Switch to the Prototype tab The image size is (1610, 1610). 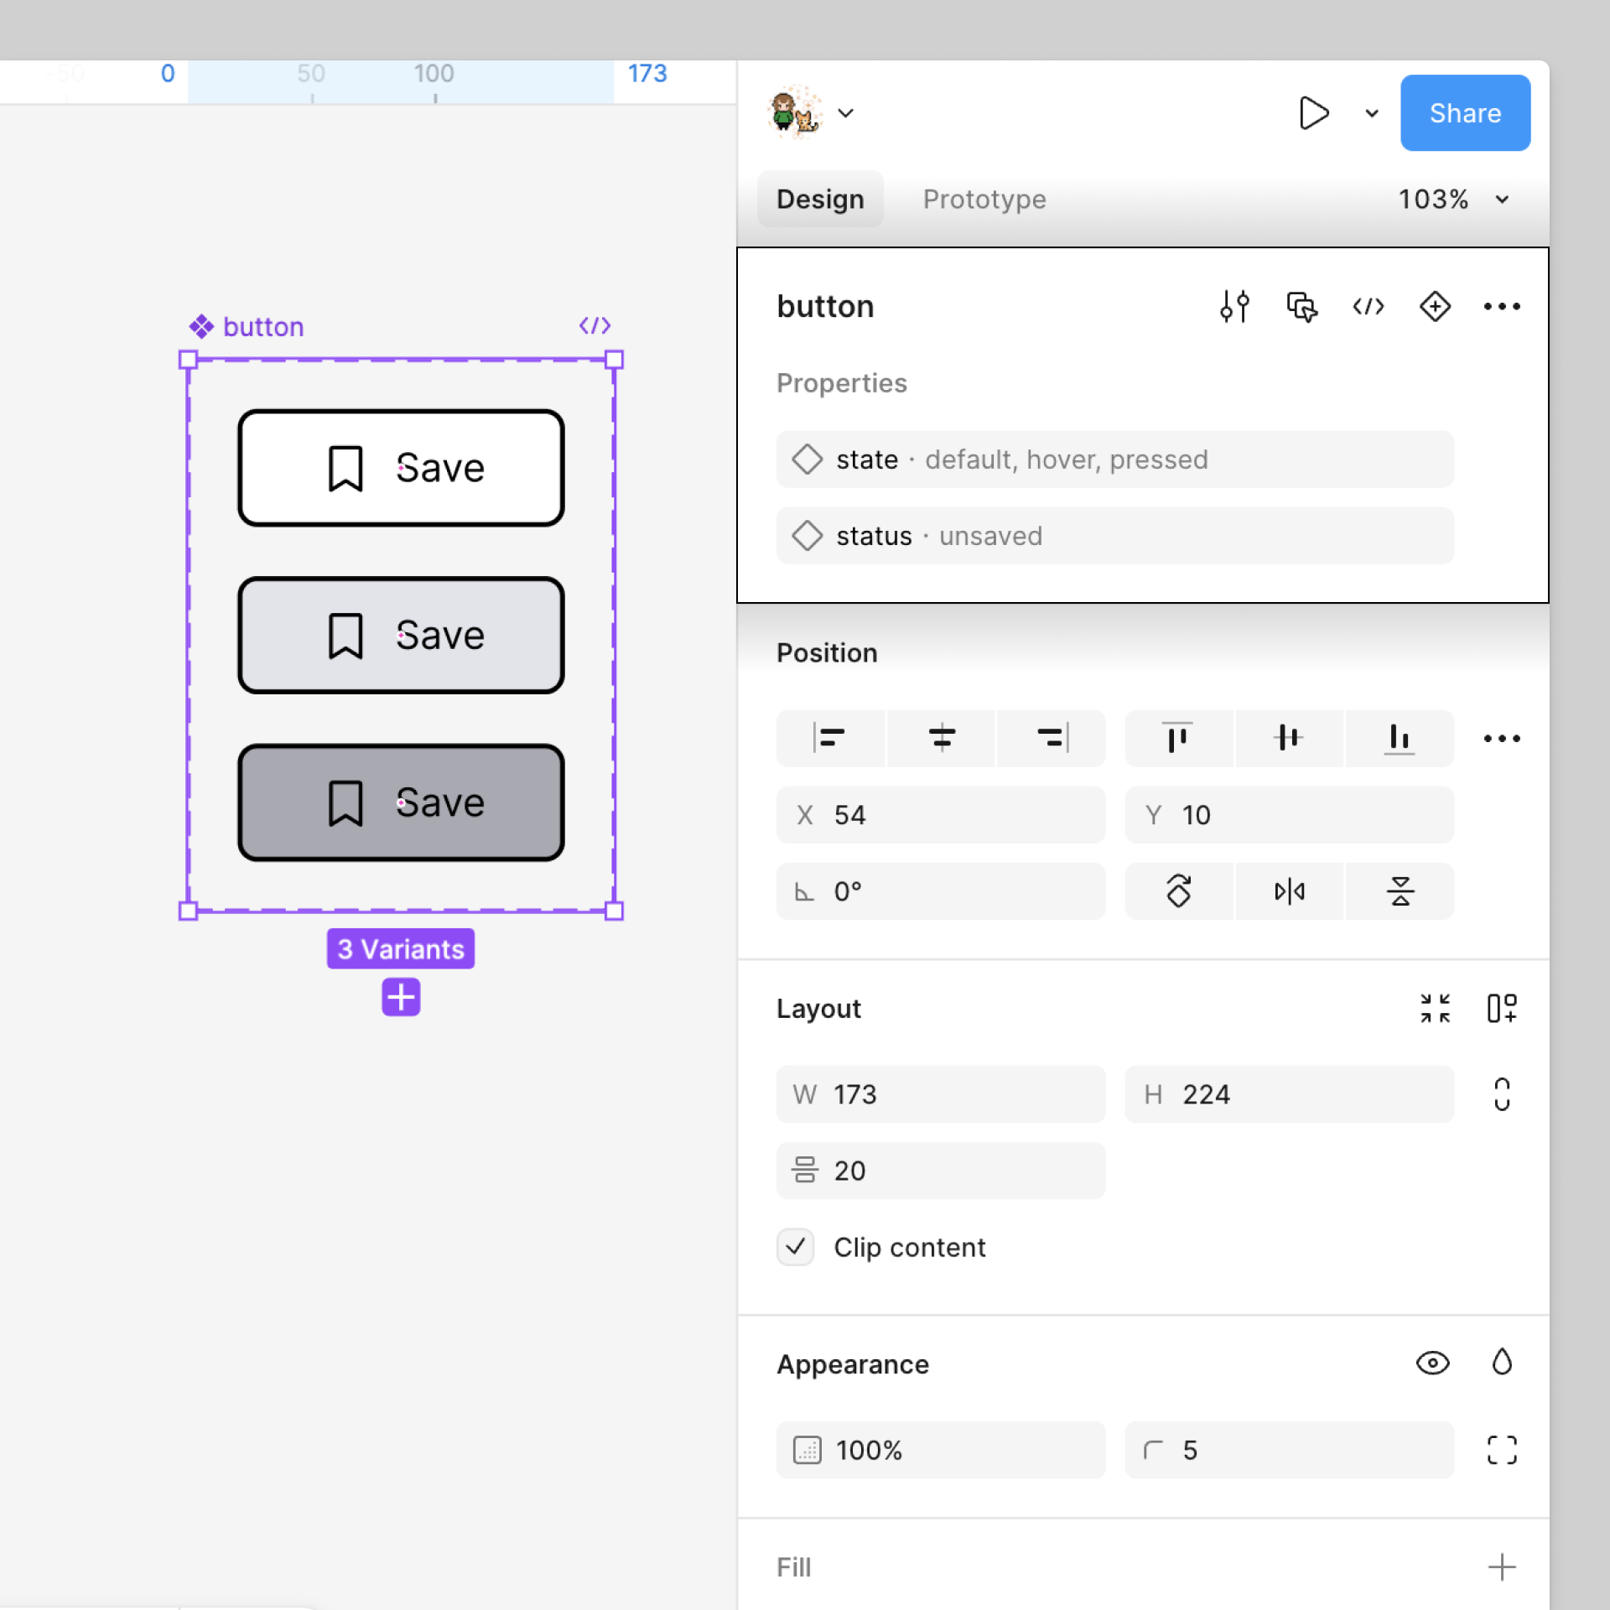point(984,200)
